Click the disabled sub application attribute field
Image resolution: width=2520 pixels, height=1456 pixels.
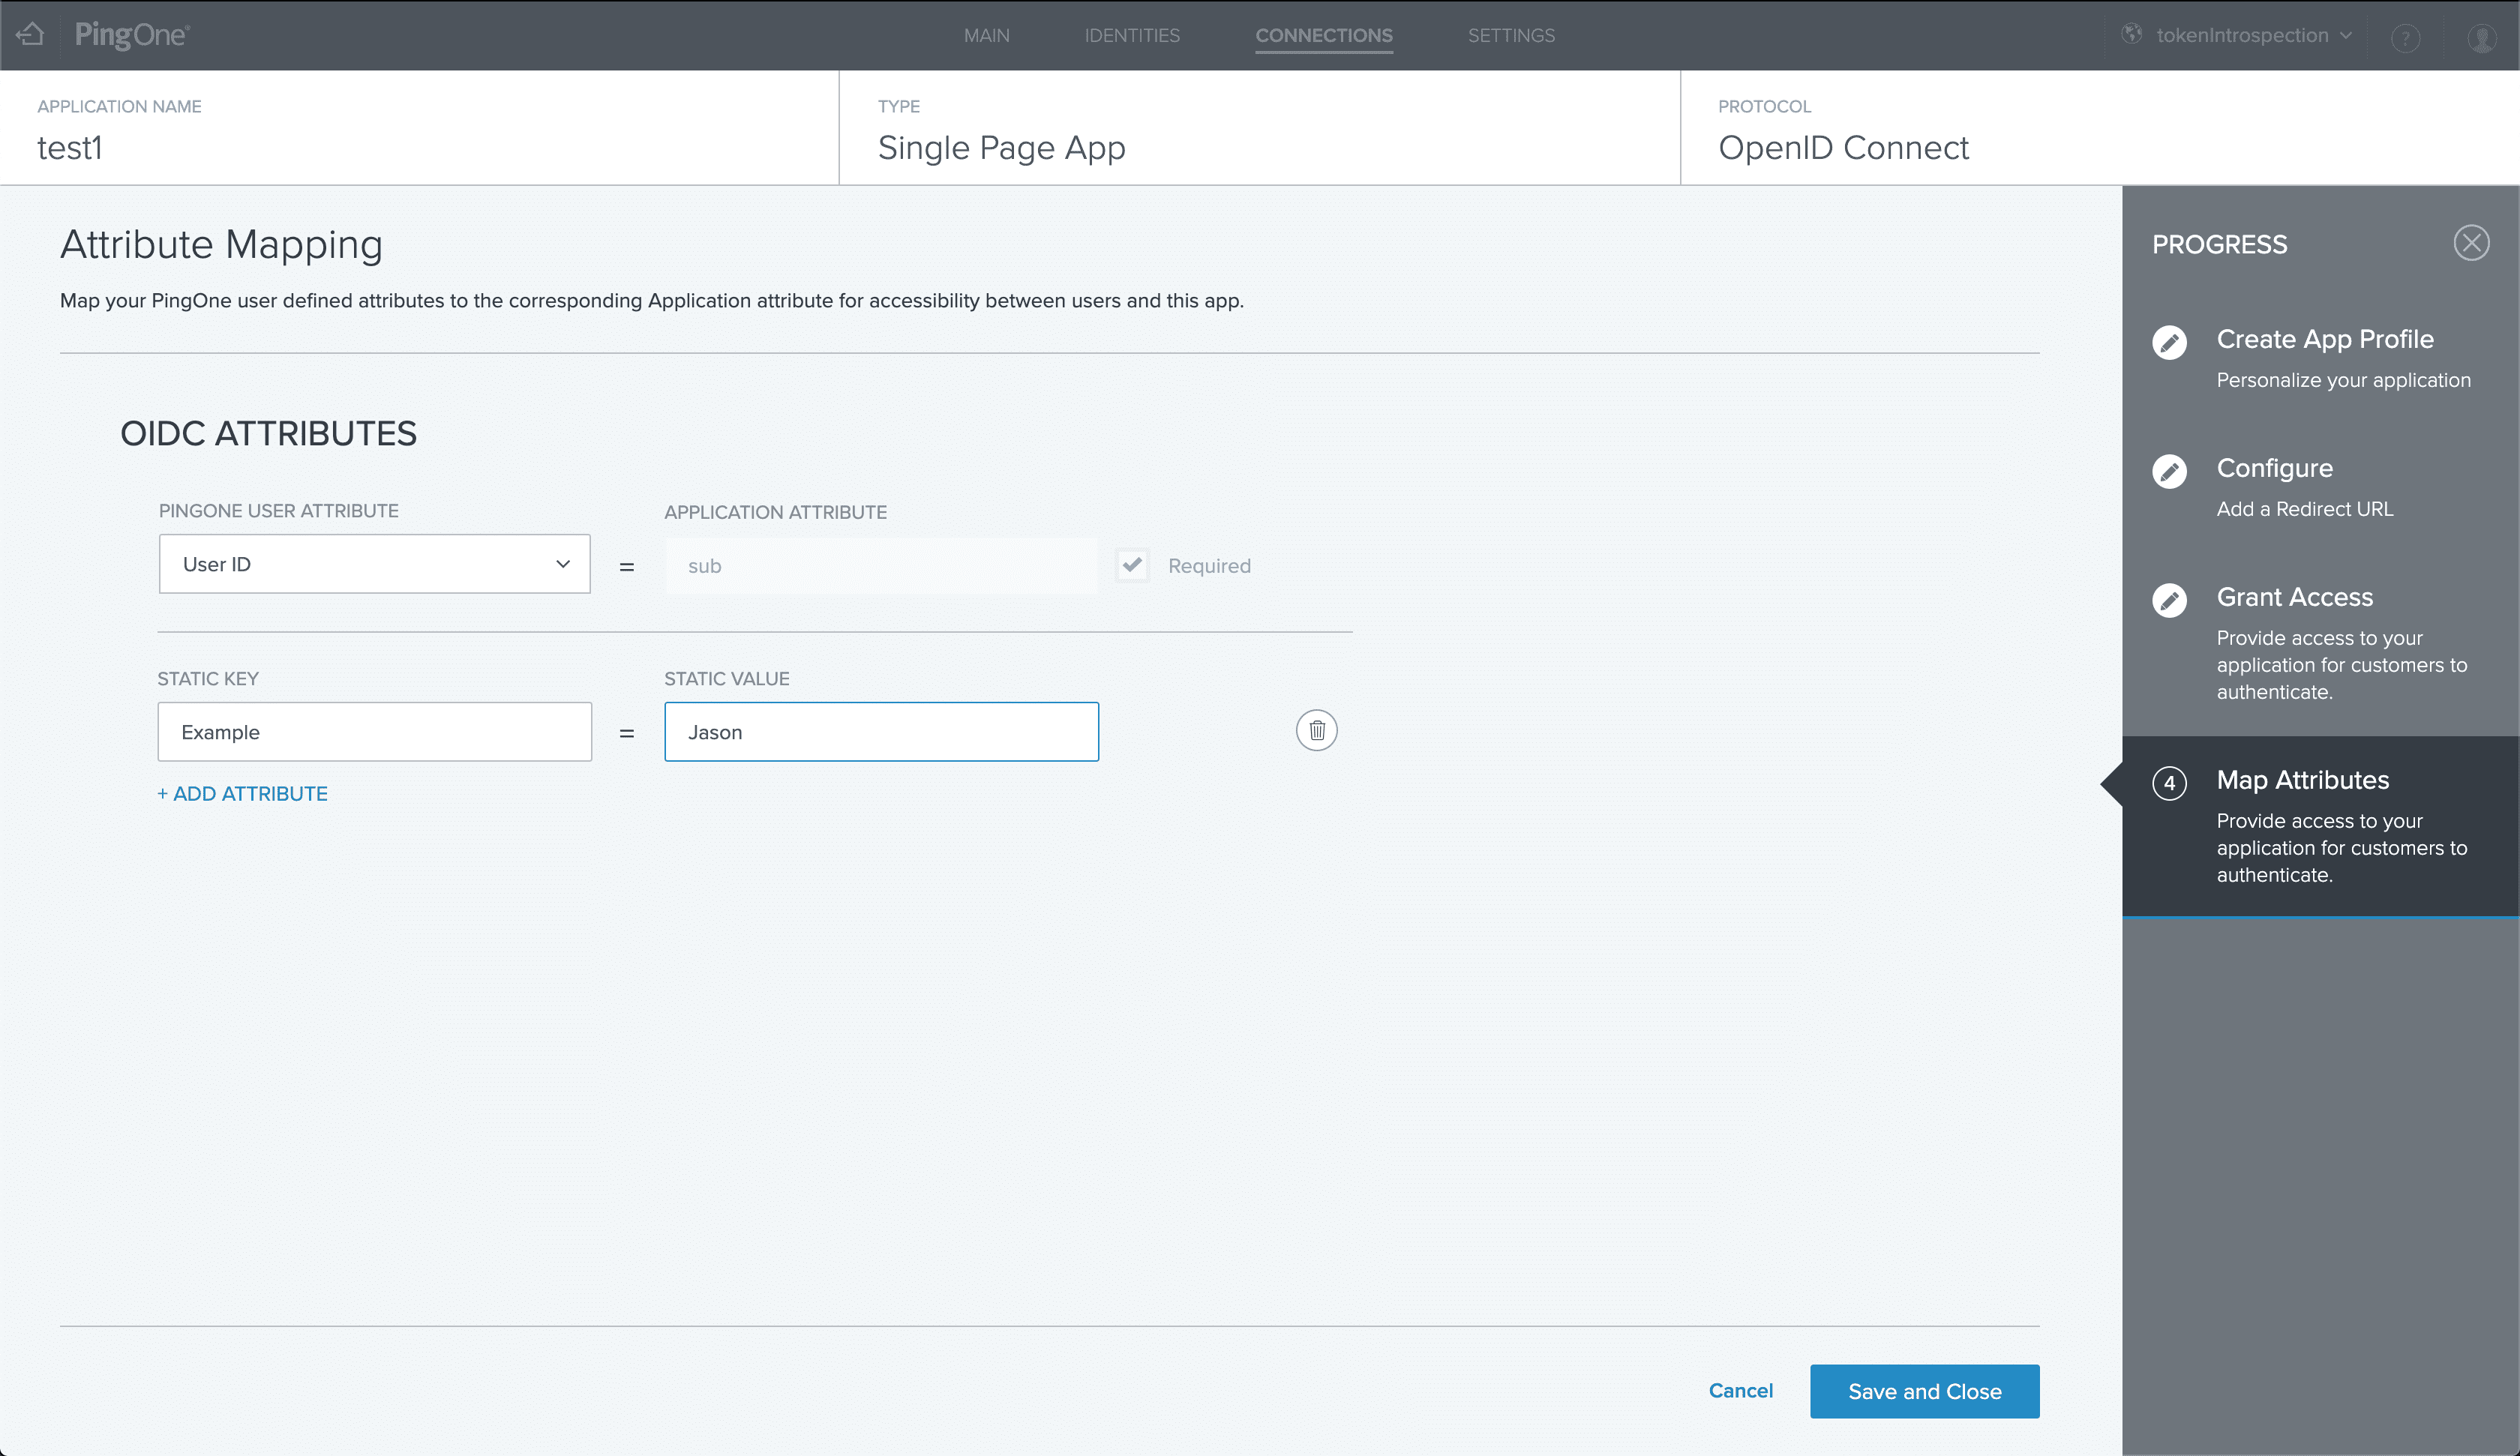click(881, 566)
